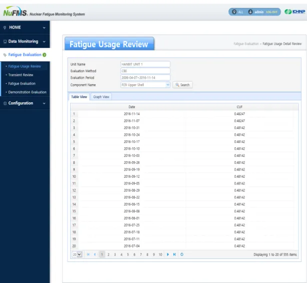This screenshot has width=307, height=283.
Task: Expand the Configuration chevron
Action: 44,103
